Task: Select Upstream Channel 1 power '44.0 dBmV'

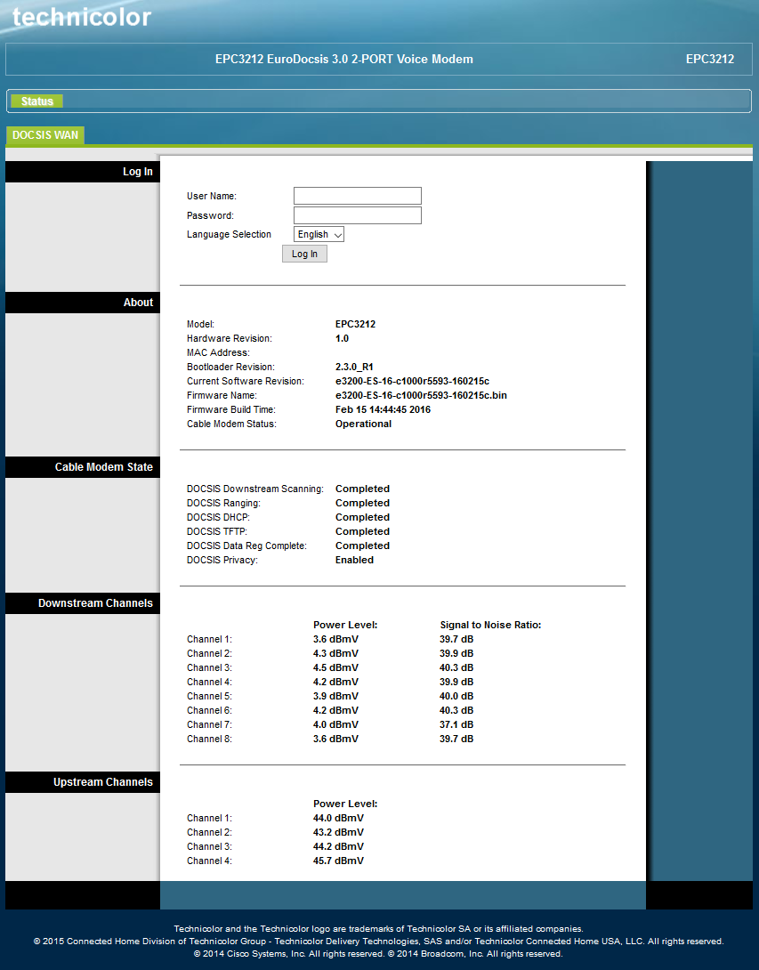Action: point(338,818)
